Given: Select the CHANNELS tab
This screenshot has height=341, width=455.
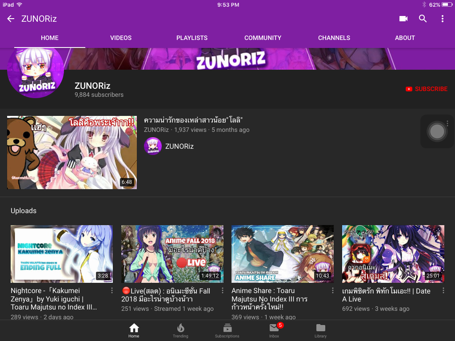Looking at the screenshot, I should pyautogui.click(x=334, y=38).
